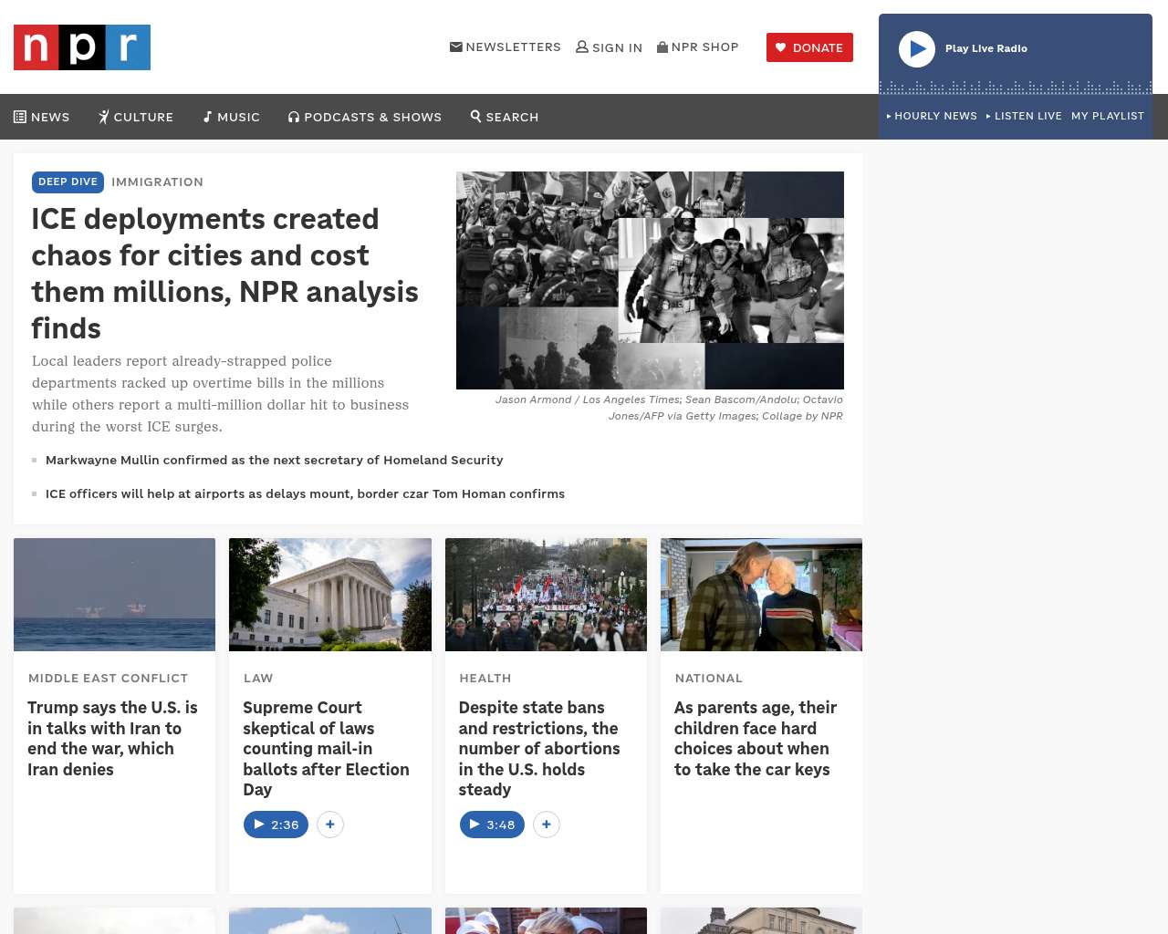Play the 3:48 abortion story audio
The image size is (1168, 934).
492,825
